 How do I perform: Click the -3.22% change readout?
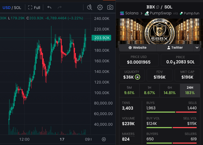[75, 18]
